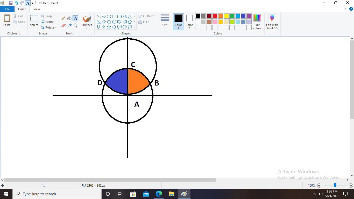Click the Edit colors button

257,22
